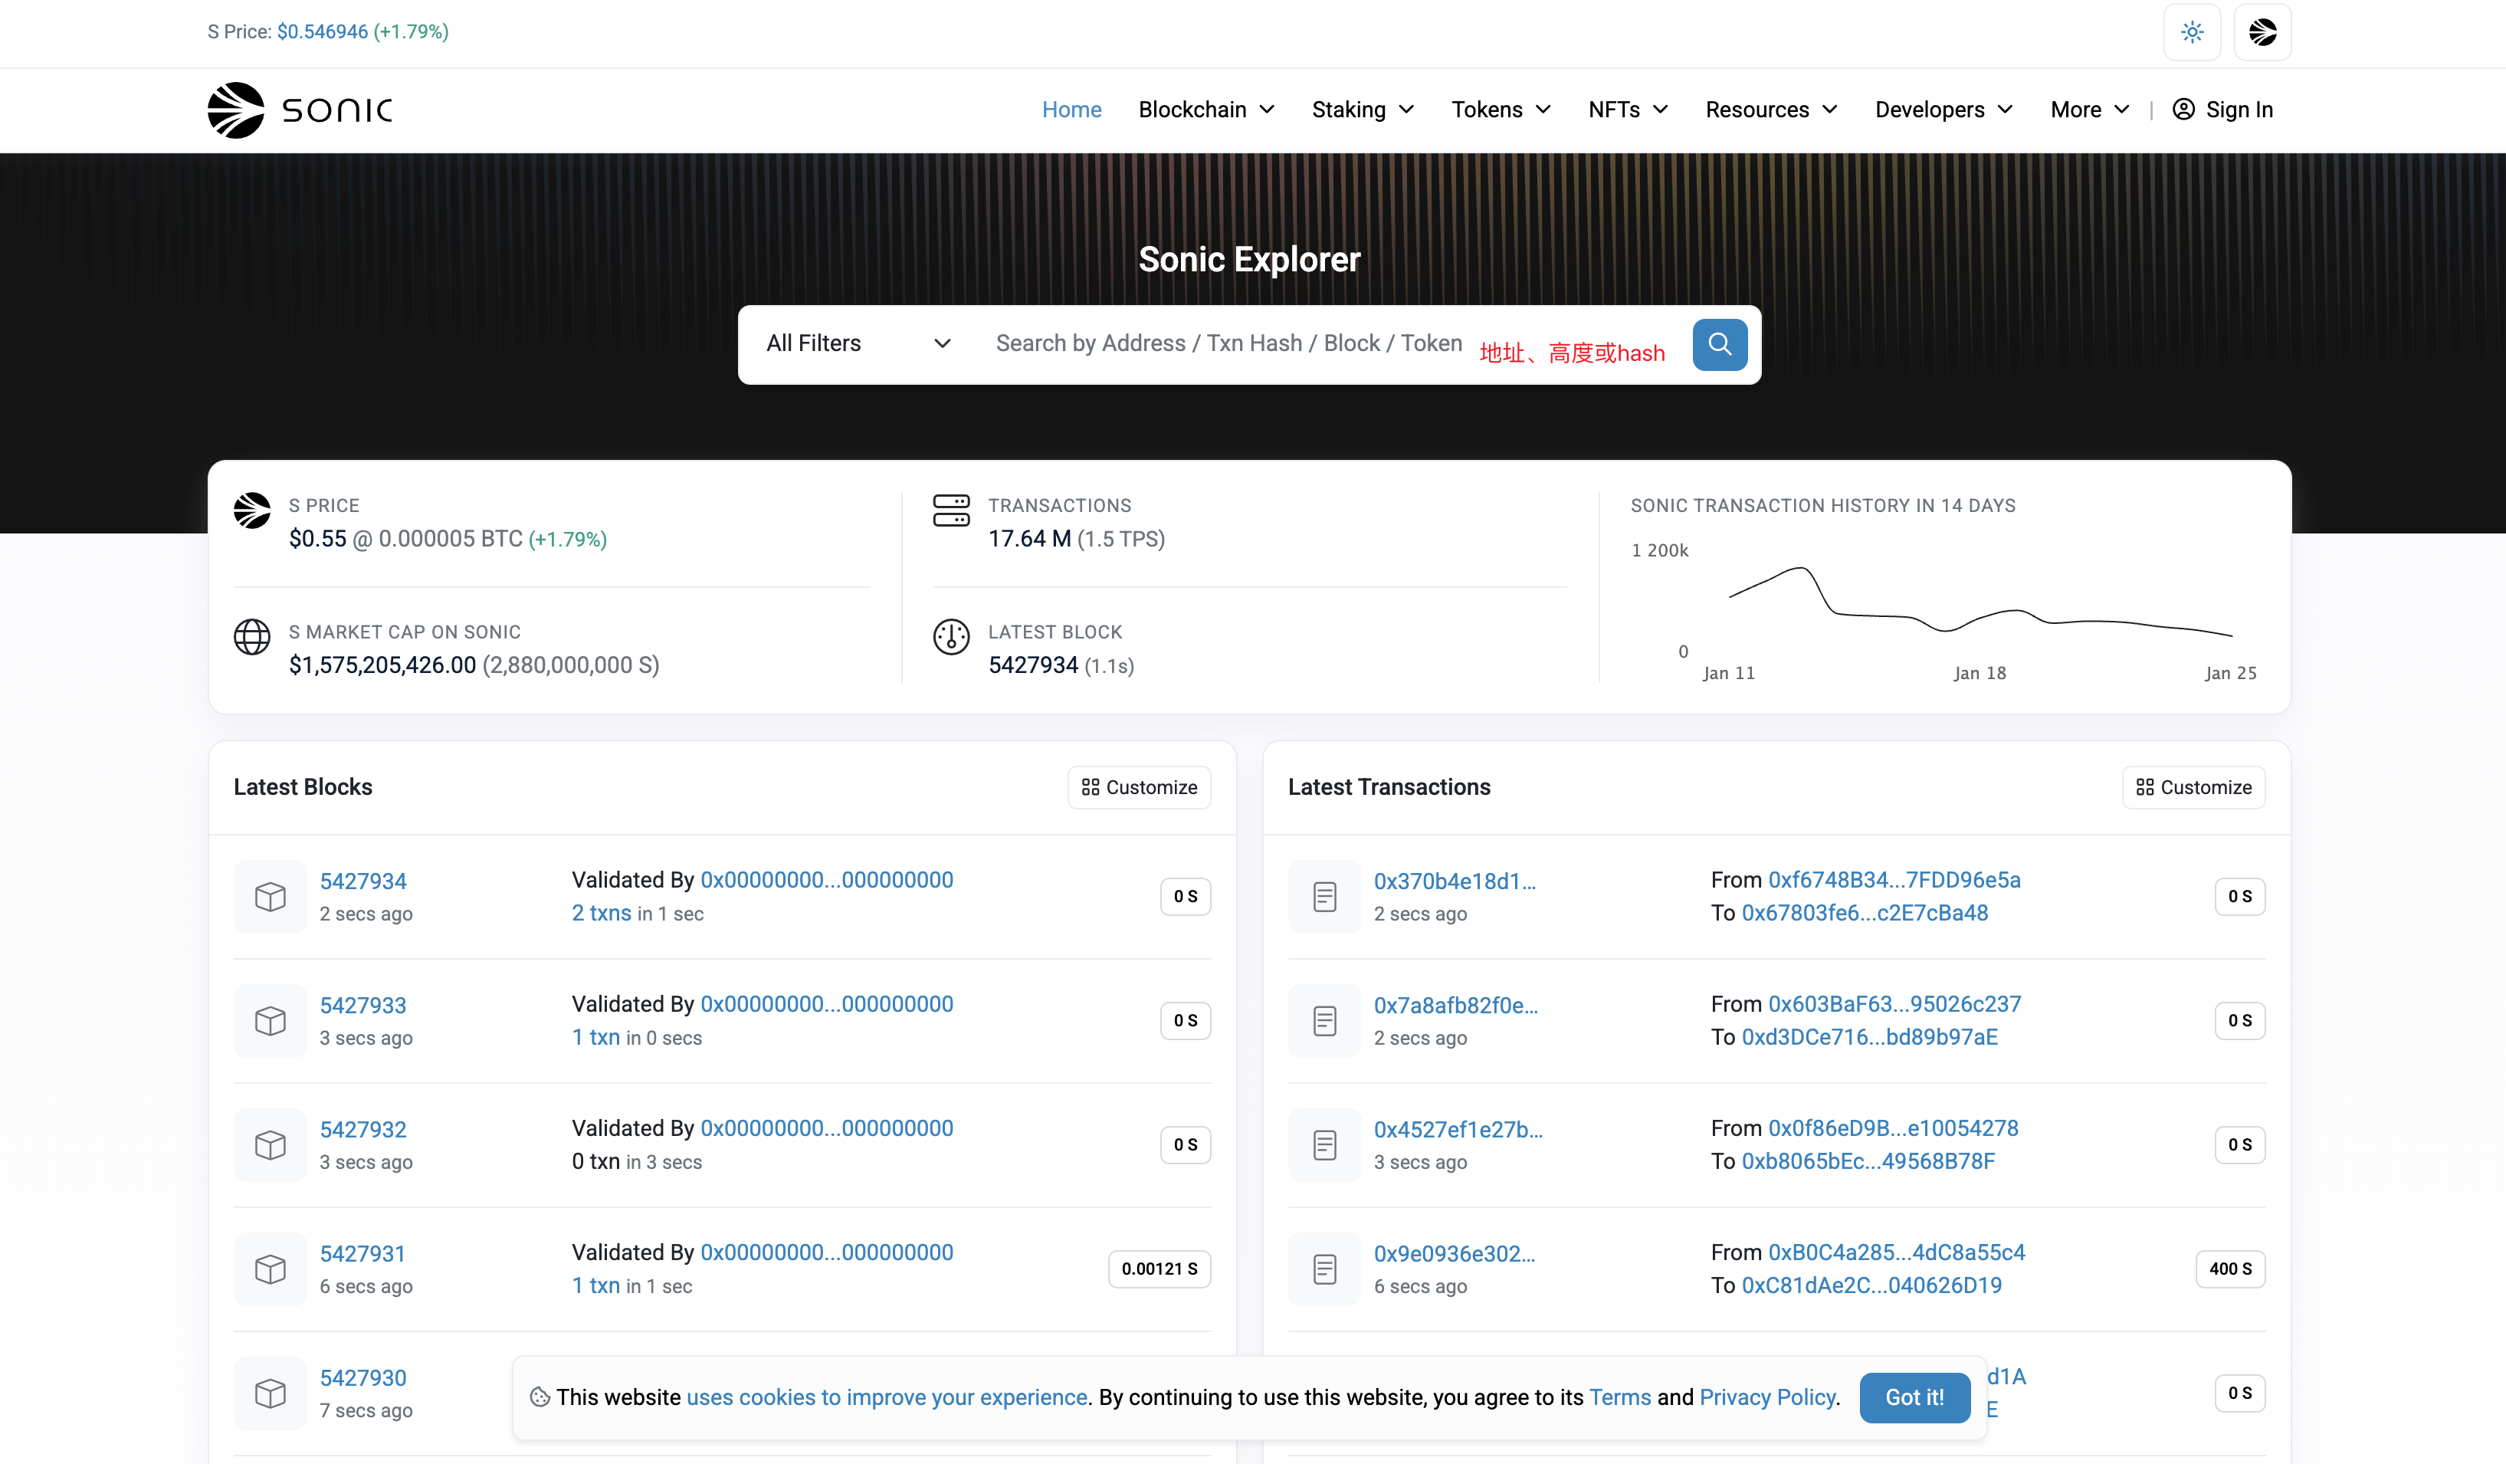Viewport: 2506px width, 1464px height.
Task: Click the document icon for txn 0x370b4e18d1
Action: (x=1324, y=896)
